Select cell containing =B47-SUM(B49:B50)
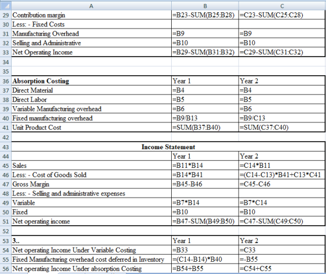The image size is (326, 274). pos(205,222)
